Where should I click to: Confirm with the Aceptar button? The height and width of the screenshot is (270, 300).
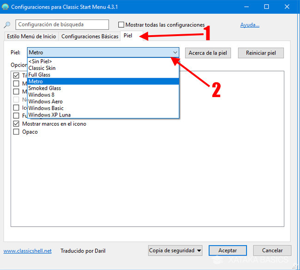tap(228, 251)
